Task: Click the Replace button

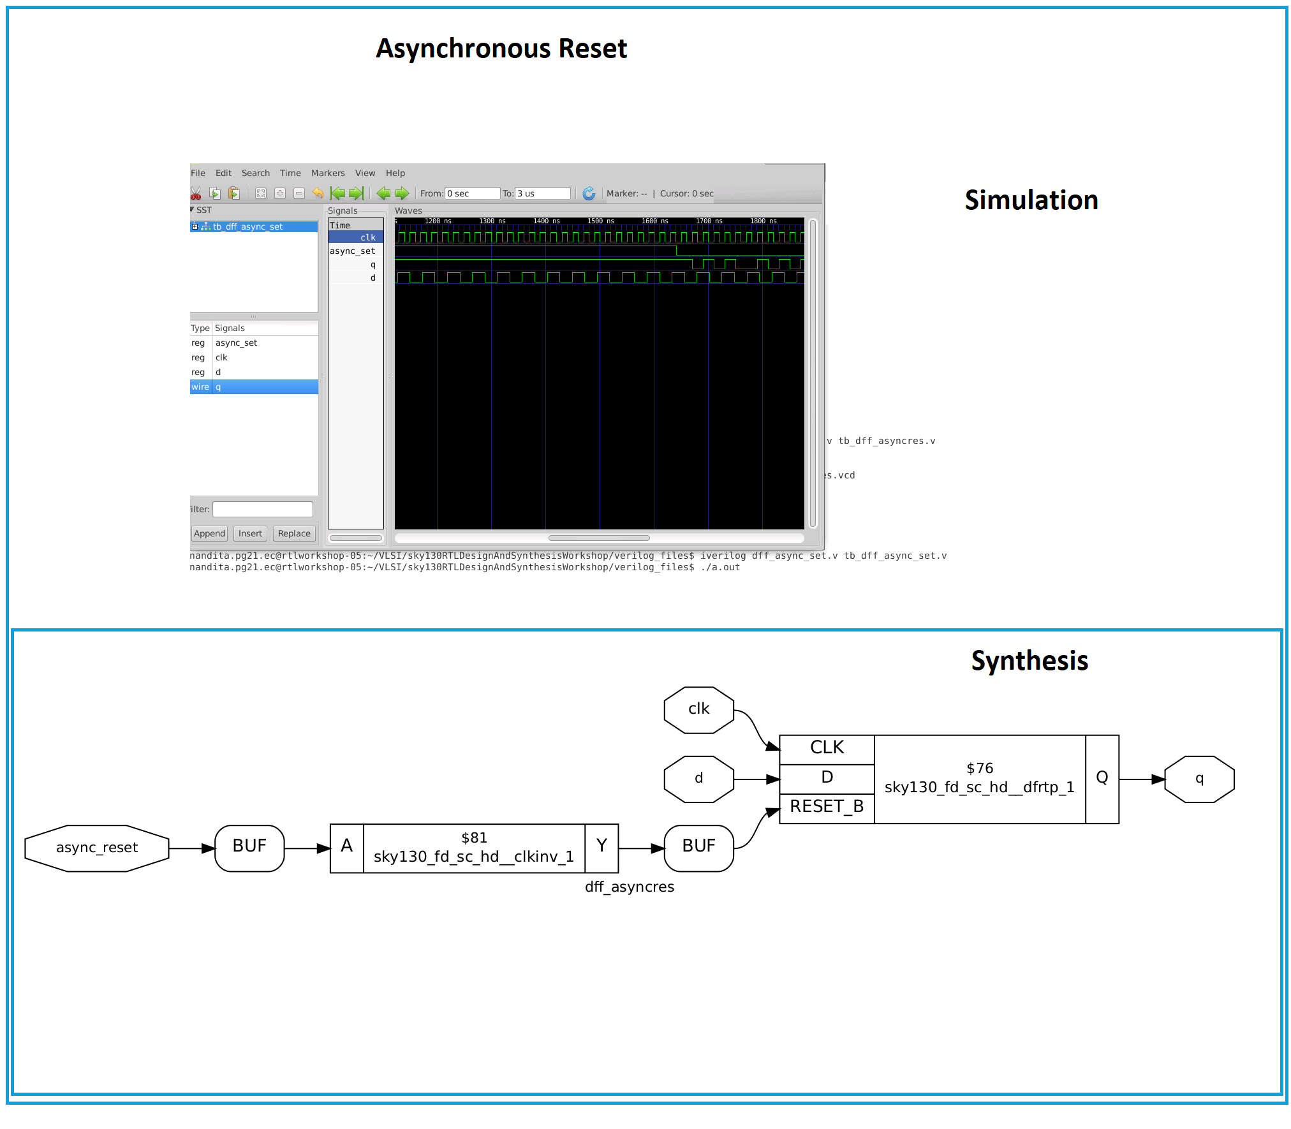Action: [294, 533]
